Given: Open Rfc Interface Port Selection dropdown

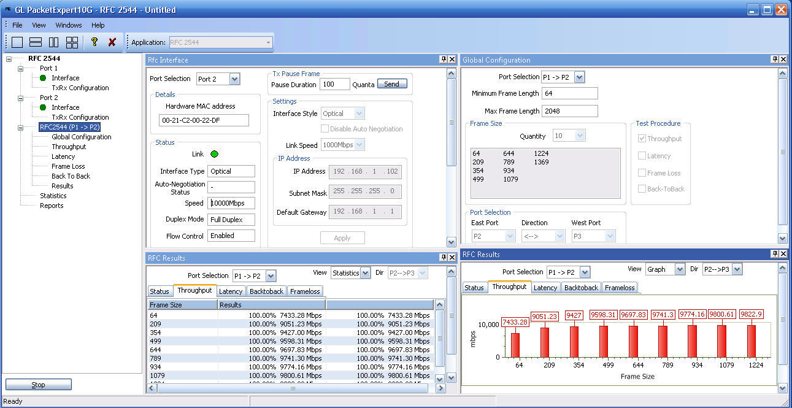Looking at the screenshot, I should click(x=234, y=79).
